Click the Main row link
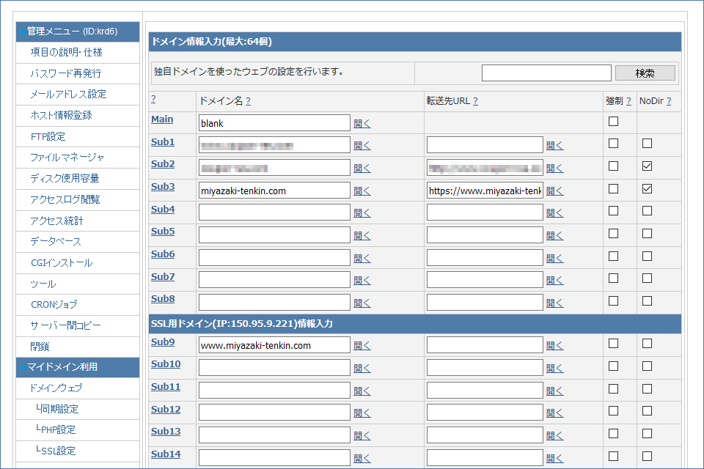The image size is (704, 469). [x=162, y=119]
